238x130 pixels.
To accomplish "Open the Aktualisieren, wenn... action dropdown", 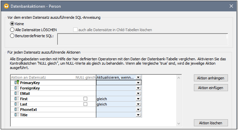I will (x=138, y=77).
